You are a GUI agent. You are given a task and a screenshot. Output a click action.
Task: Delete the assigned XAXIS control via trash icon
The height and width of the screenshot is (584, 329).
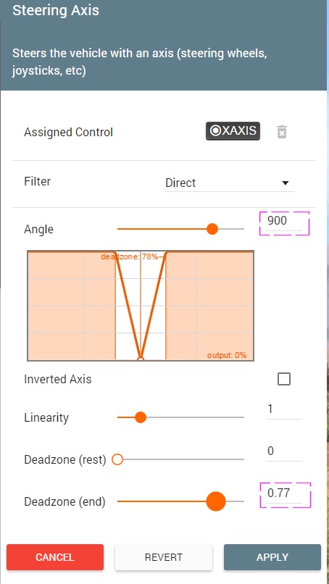click(282, 132)
